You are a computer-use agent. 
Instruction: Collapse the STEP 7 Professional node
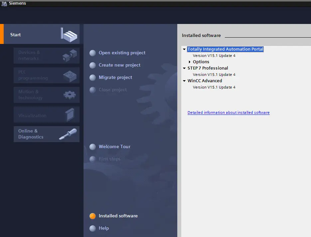pos(184,68)
